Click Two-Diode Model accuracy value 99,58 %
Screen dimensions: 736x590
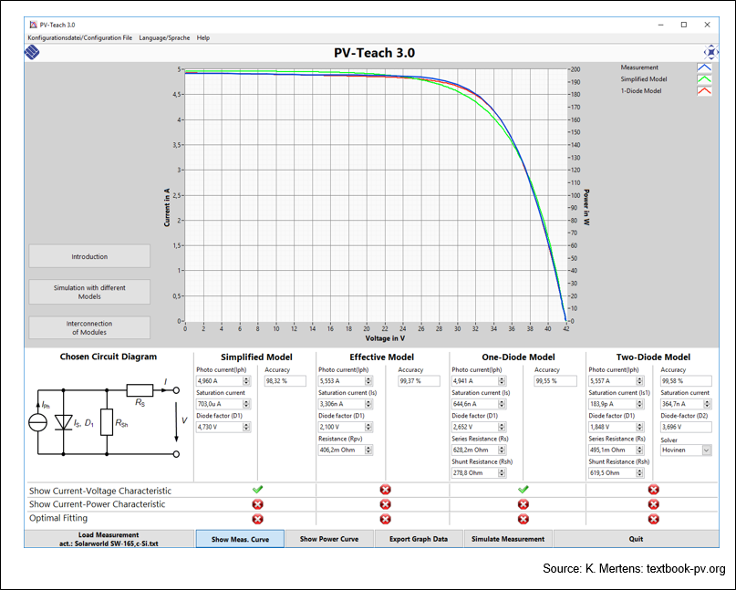click(686, 380)
